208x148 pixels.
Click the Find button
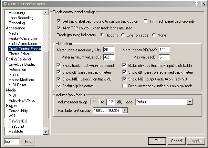[28, 142]
